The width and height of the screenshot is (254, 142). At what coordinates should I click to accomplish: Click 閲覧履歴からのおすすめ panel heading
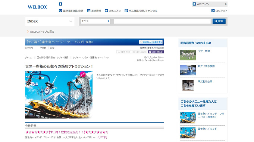[x=196, y=43]
